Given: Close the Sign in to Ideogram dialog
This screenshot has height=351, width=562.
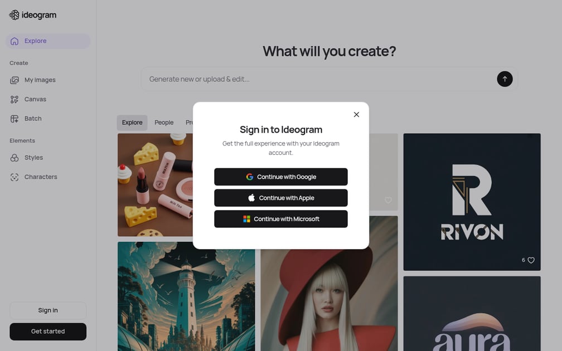Looking at the screenshot, I should (356, 115).
